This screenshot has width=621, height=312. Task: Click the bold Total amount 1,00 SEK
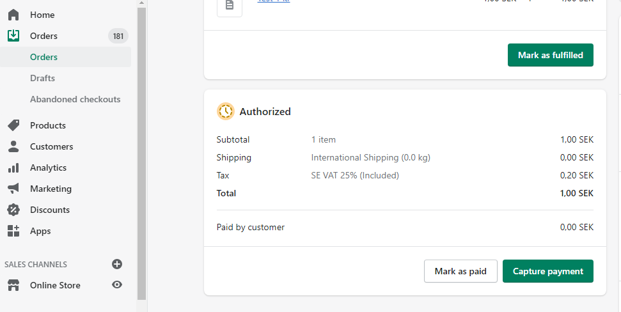(577, 193)
